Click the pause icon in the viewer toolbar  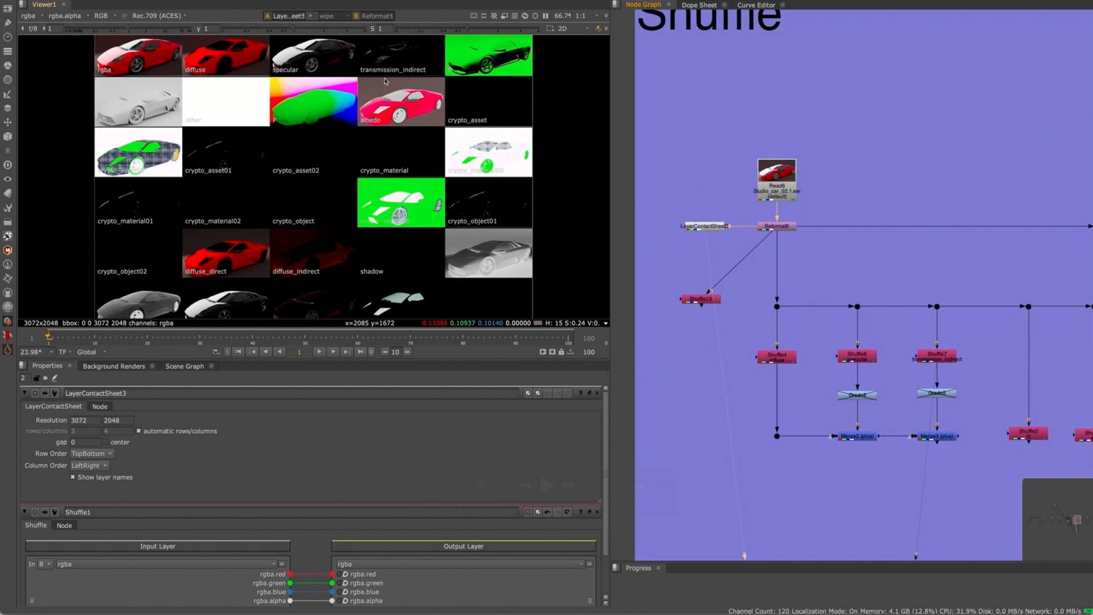tap(545, 16)
